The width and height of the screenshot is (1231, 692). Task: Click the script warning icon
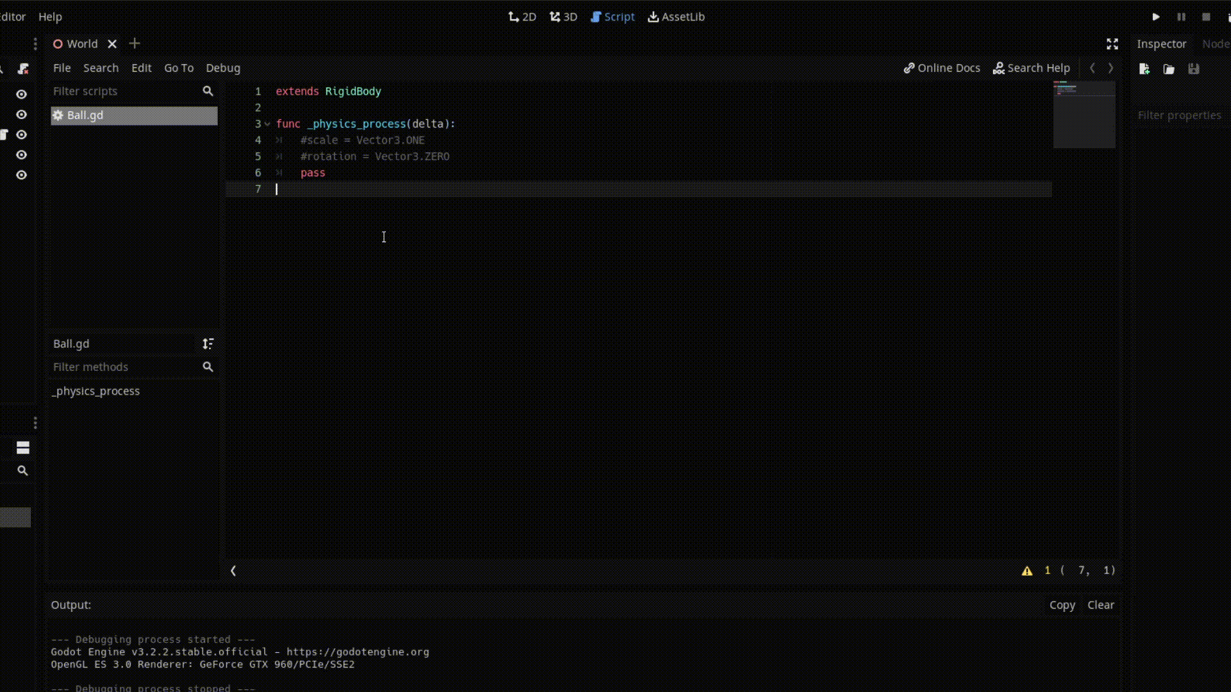(1027, 570)
